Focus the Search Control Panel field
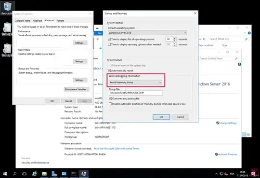Image resolution: width=260 pixels, height=178 pixels. pyautogui.click(x=217, y=59)
